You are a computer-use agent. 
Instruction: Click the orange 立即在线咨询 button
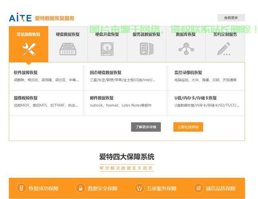188,127
